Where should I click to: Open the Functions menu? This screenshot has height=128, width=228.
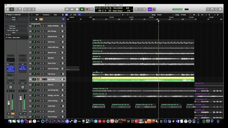pyautogui.click(x=47, y=15)
